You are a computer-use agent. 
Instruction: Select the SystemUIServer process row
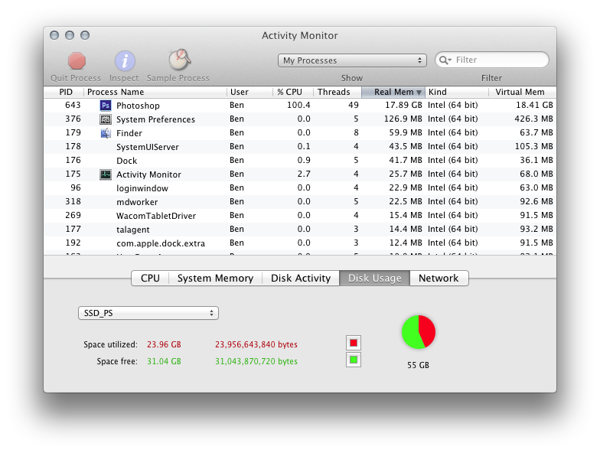pos(300,147)
